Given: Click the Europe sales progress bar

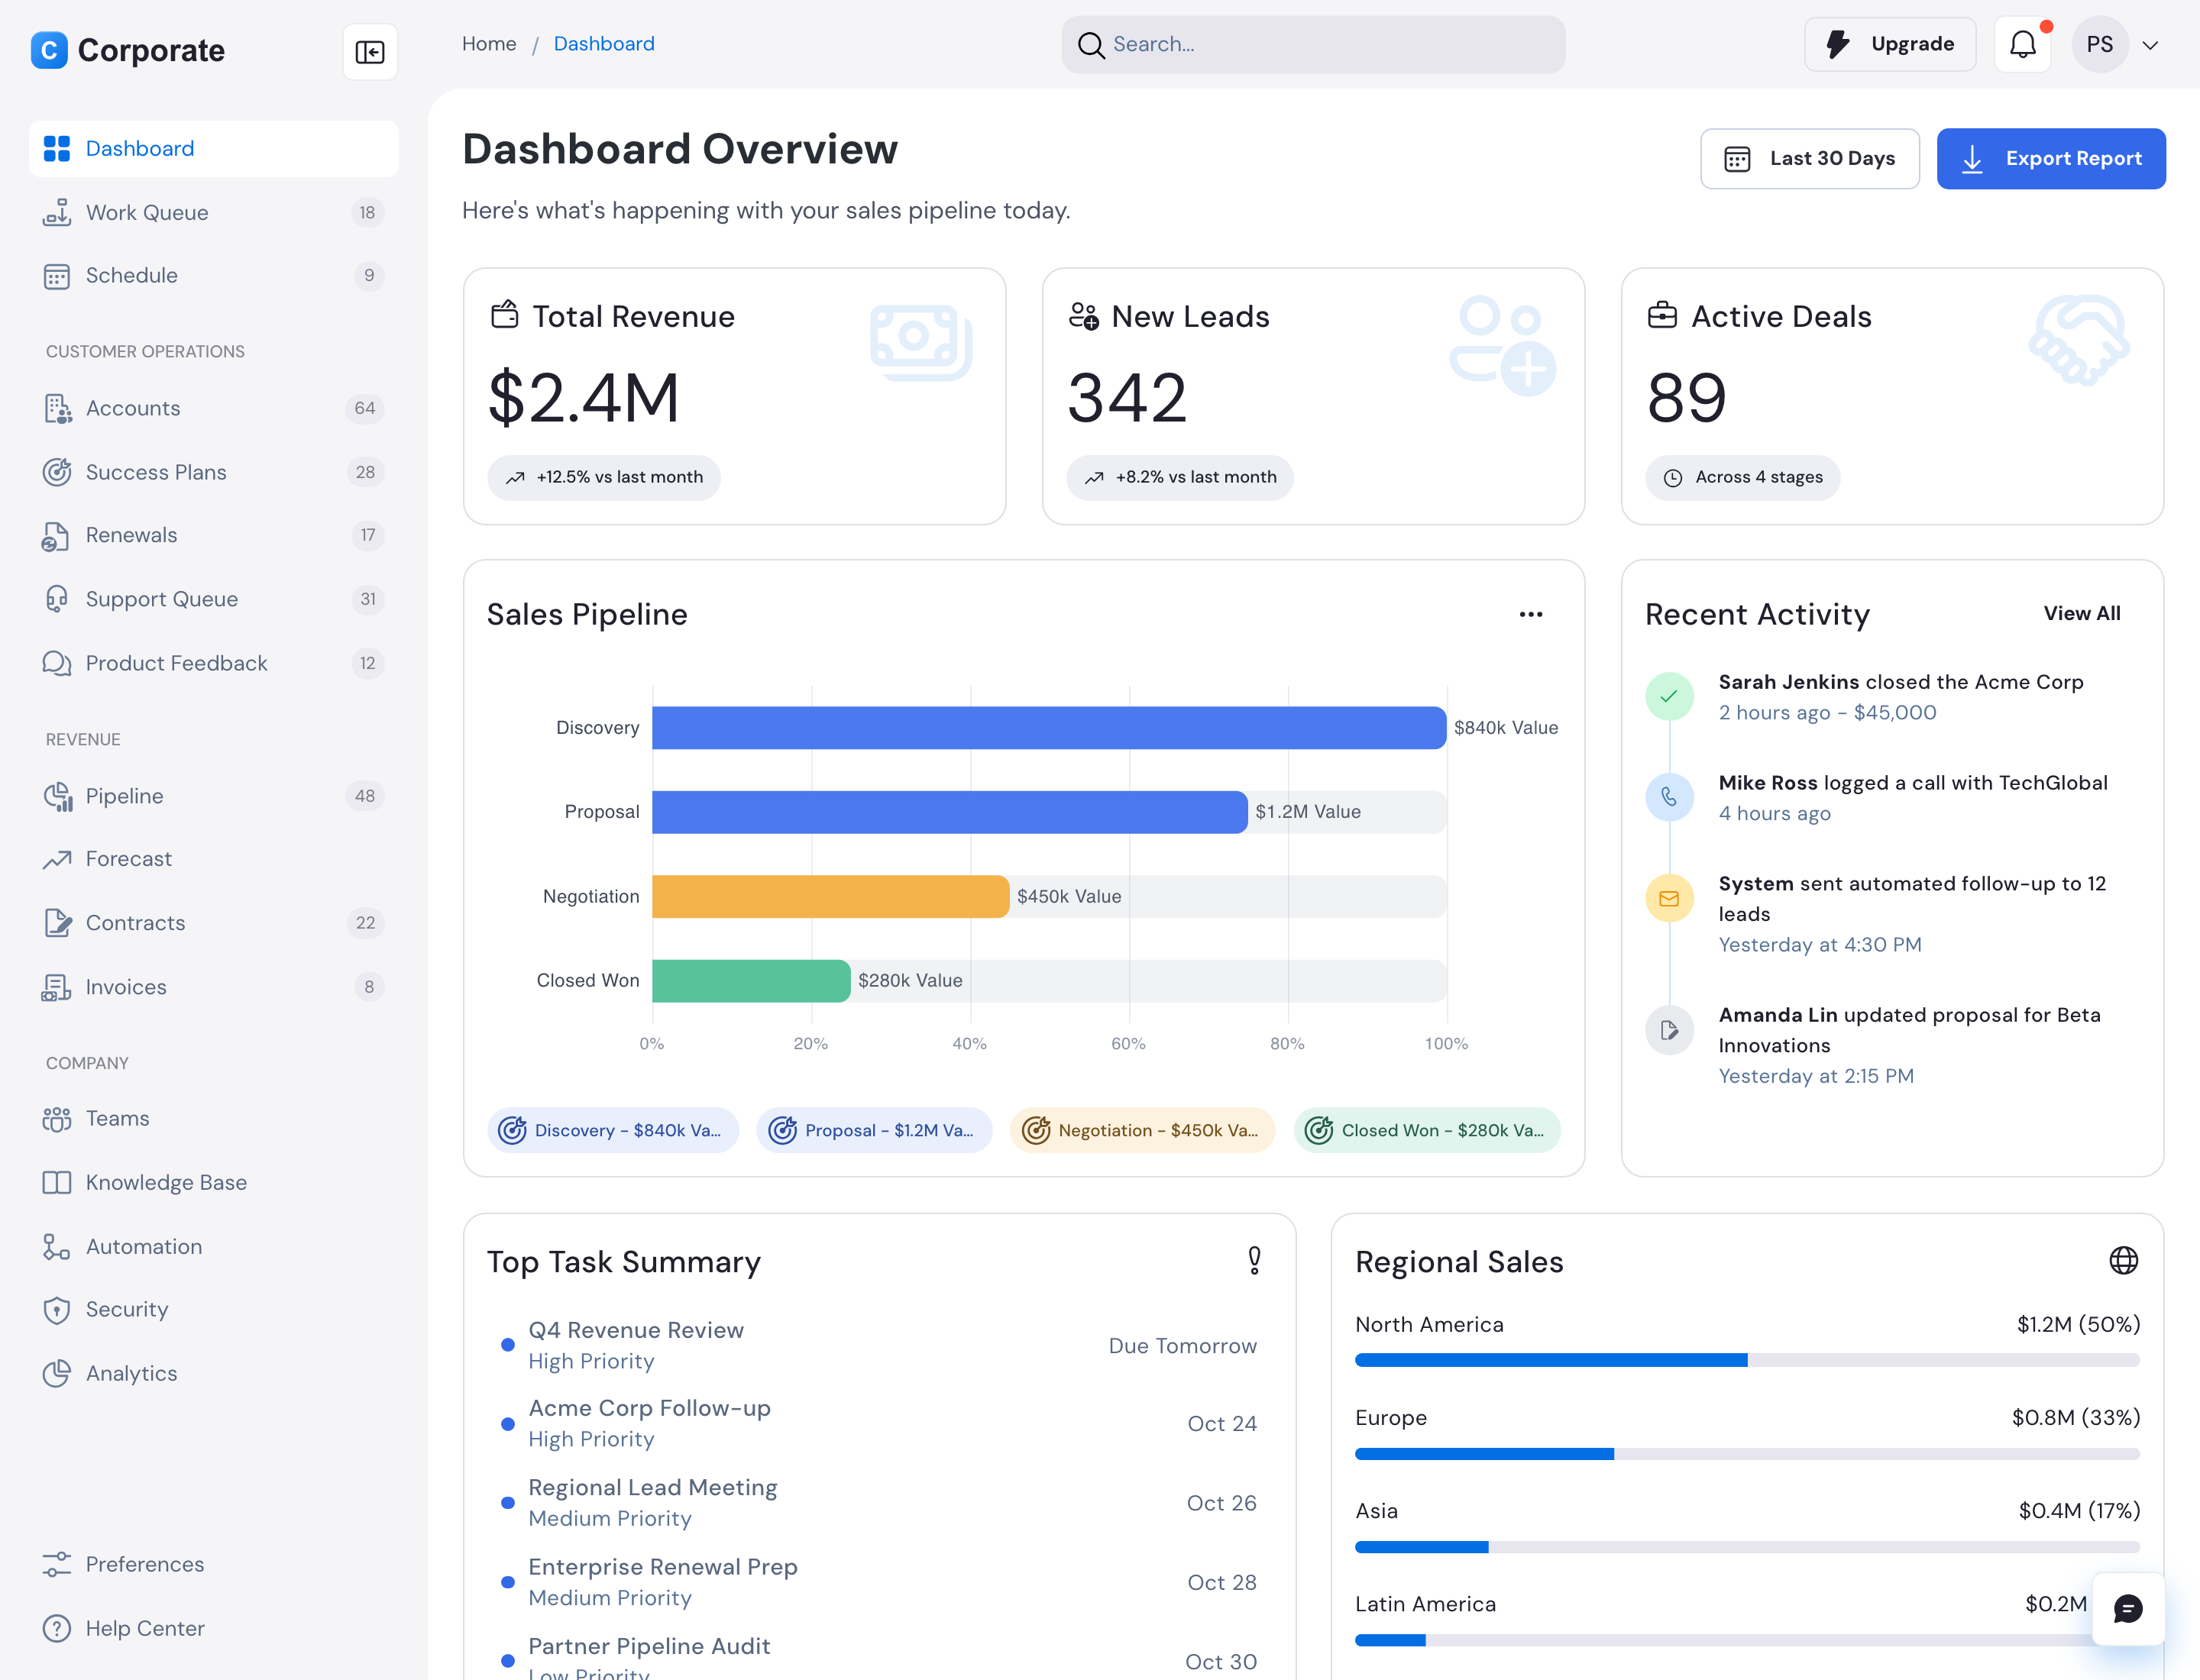Looking at the screenshot, I should click(x=1747, y=1453).
